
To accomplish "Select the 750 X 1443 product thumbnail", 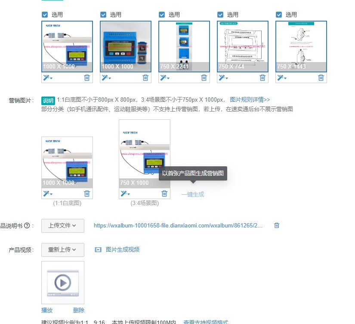I will (x=301, y=47).
